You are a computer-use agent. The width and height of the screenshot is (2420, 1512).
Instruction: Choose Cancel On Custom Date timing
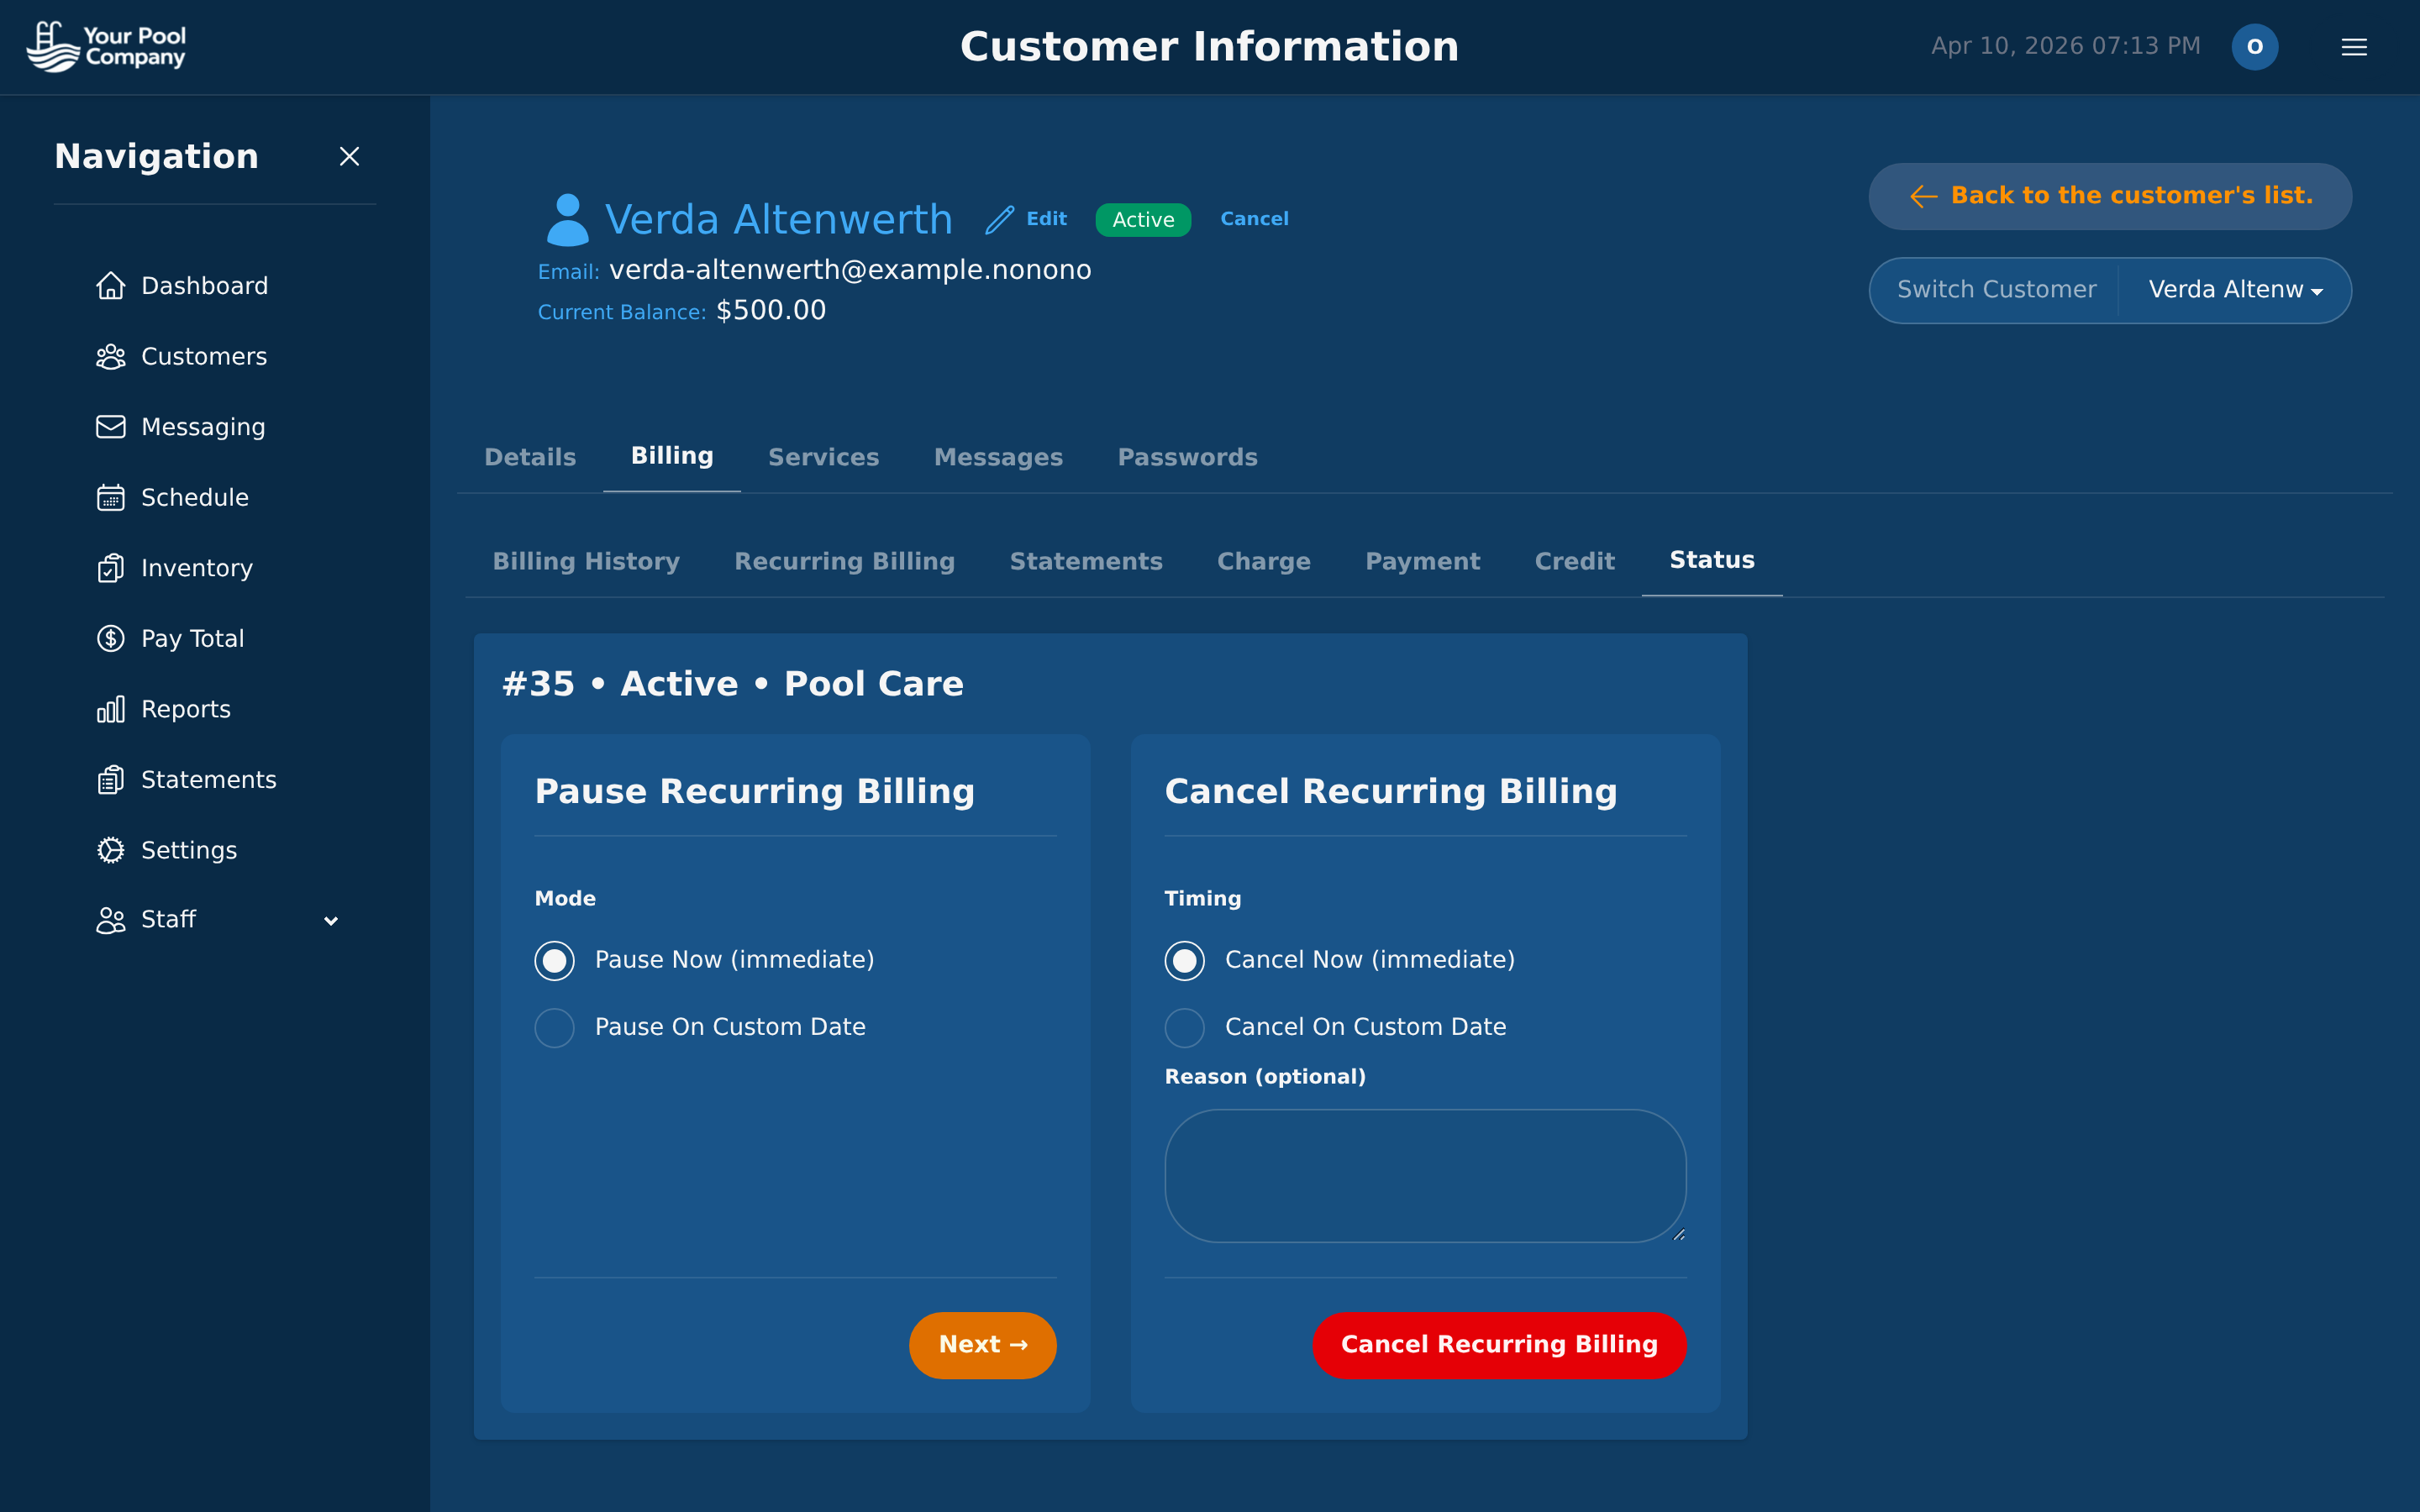pos(1184,1027)
